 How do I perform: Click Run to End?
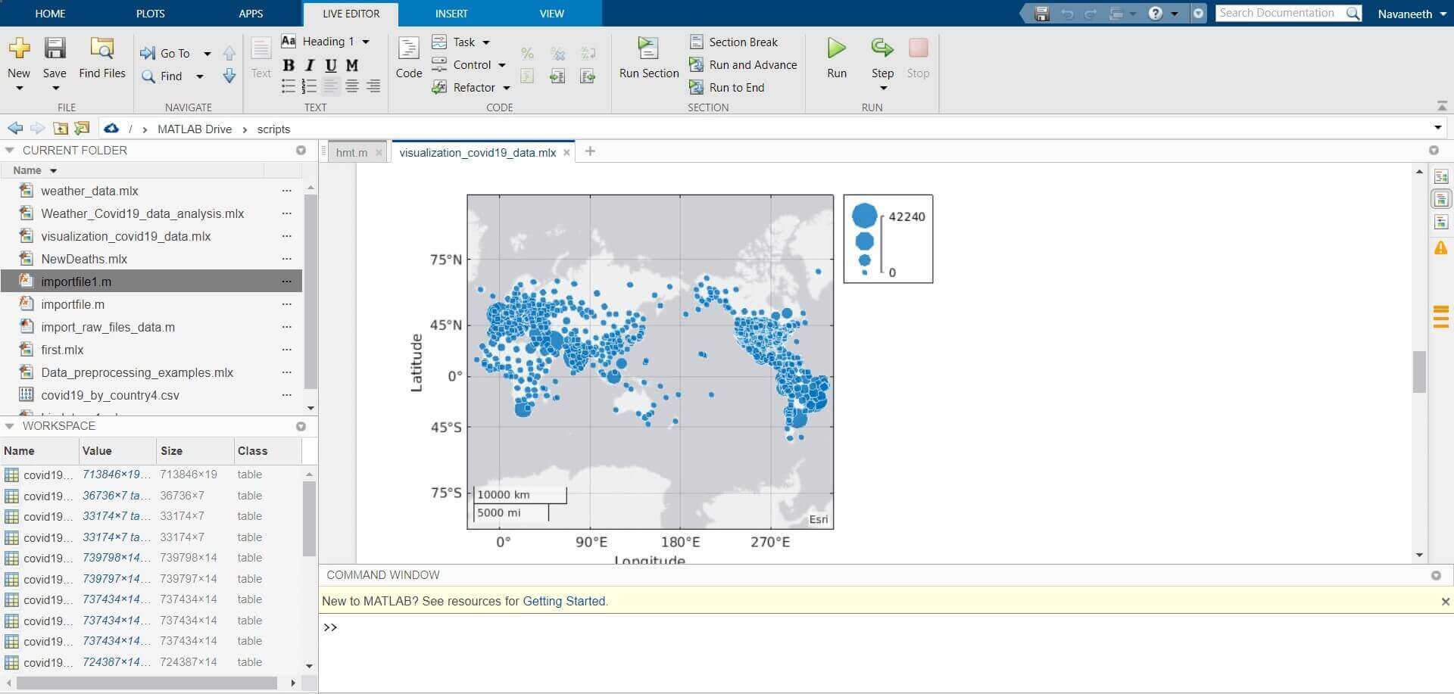pos(727,87)
